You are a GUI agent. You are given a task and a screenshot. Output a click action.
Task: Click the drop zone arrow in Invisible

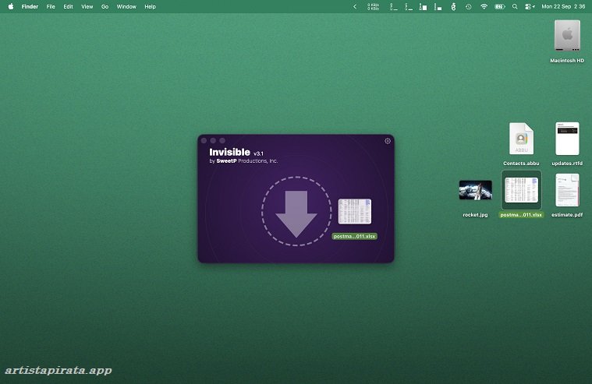tap(296, 213)
